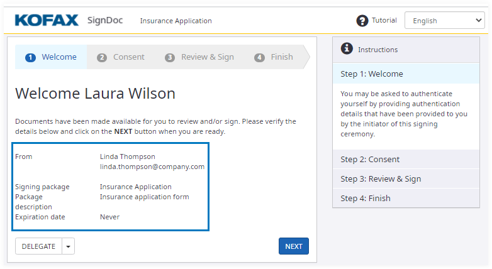Click the Tutorial question mark icon
Screen dimensions: 492x269
pyautogui.click(x=362, y=21)
